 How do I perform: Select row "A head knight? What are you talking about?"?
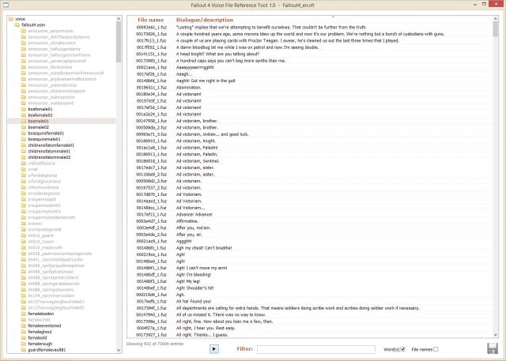click(310, 54)
